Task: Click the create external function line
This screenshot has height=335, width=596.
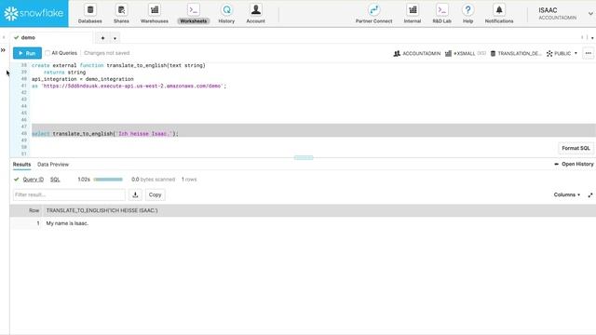Action: click(118, 65)
